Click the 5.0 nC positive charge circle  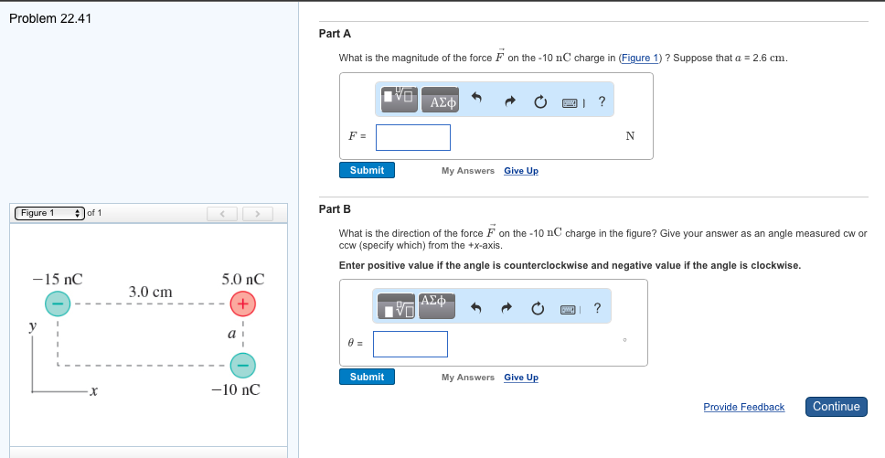click(242, 304)
